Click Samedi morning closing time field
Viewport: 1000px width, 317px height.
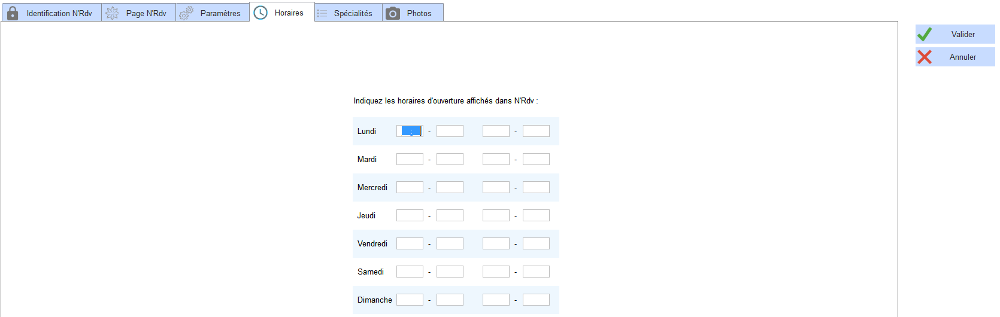tap(450, 272)
